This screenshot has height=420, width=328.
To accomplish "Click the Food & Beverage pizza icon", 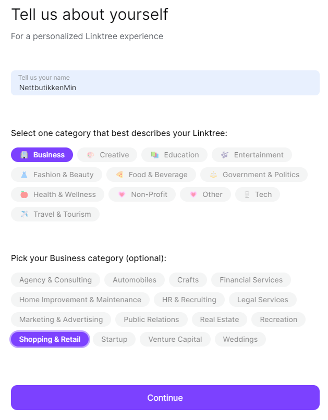I will (119, 175).
